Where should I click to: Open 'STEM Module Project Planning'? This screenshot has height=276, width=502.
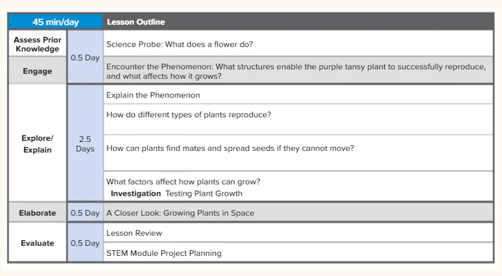click(x=164, y=253)
